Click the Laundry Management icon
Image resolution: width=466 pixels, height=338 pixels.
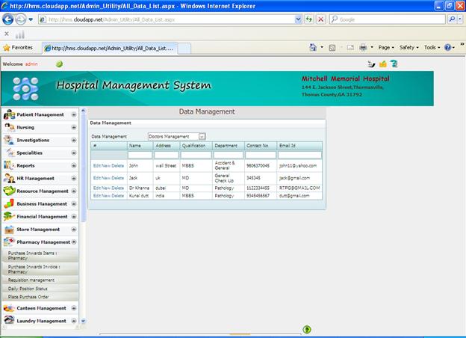coord(9,321)
